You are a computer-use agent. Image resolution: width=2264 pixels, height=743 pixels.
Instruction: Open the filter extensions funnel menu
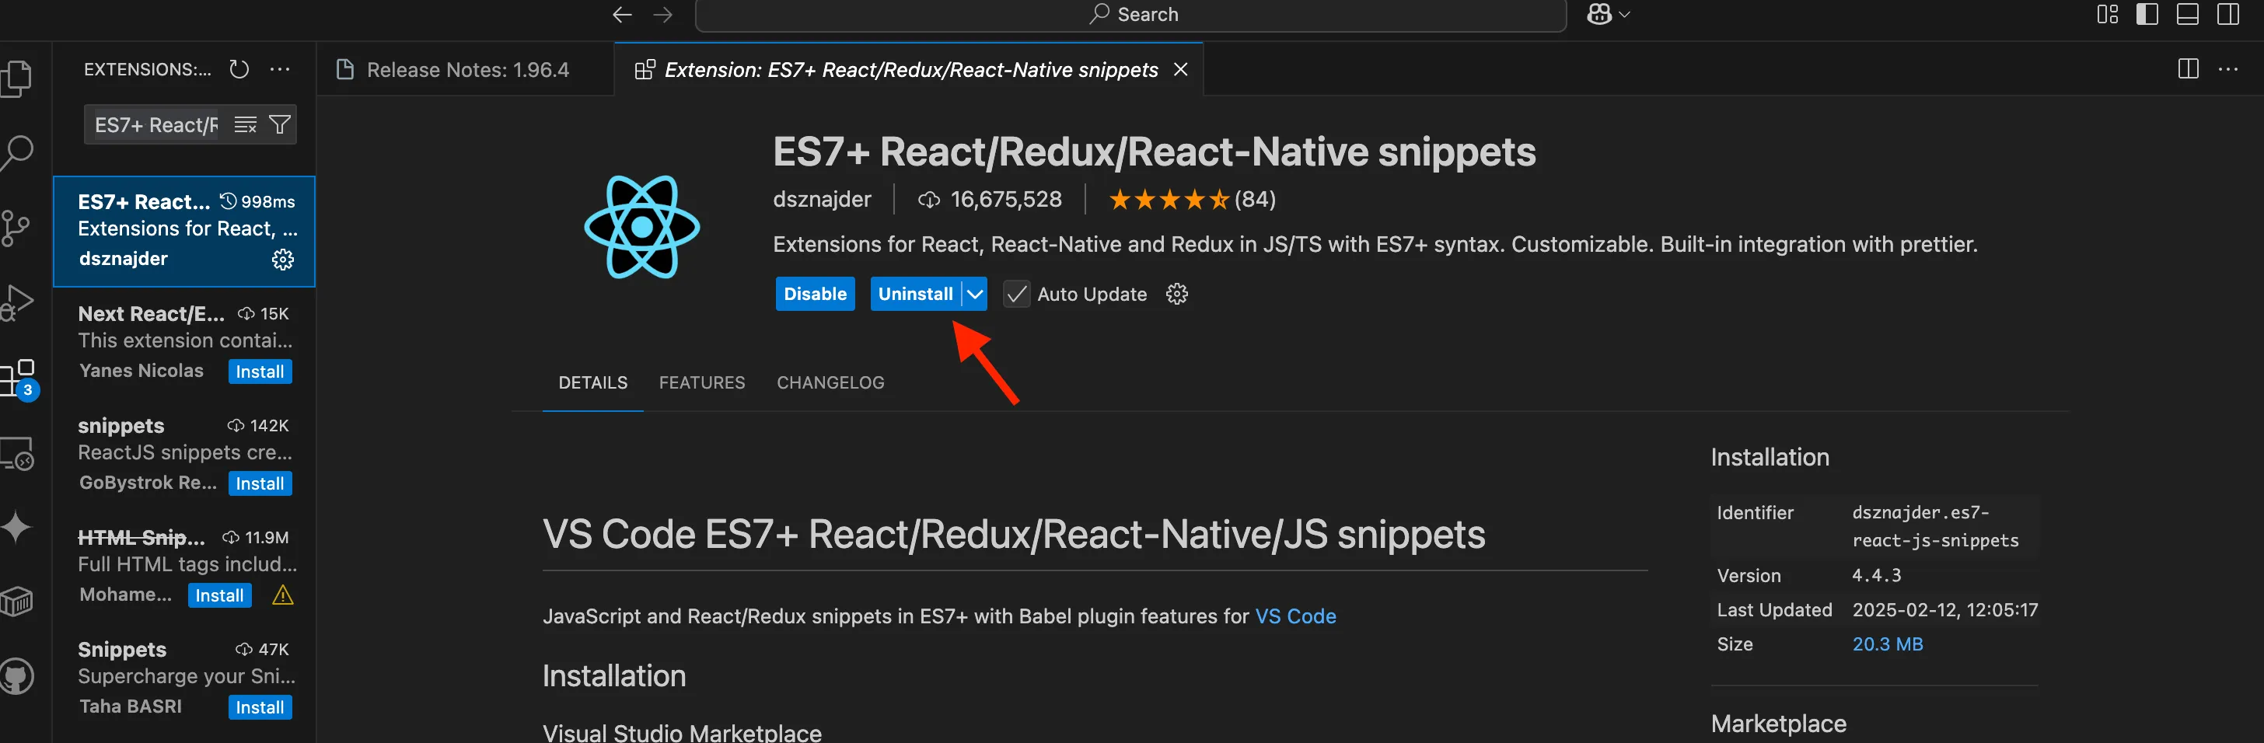pos(279,124)
